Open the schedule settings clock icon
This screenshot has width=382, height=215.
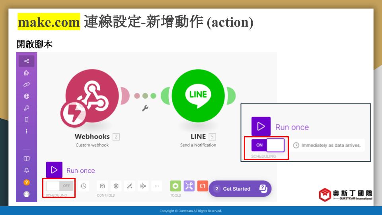tap(84, 186)
